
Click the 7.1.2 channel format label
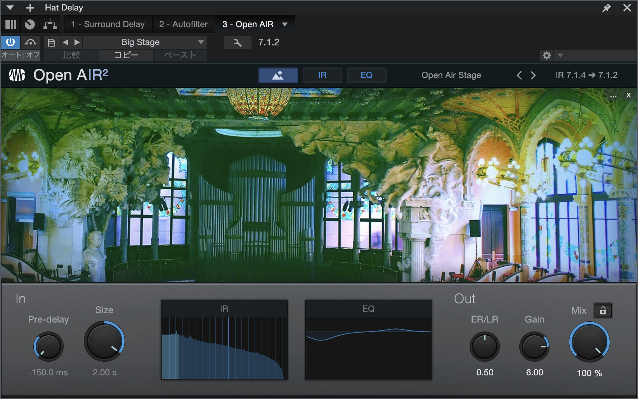coord(269,42)
